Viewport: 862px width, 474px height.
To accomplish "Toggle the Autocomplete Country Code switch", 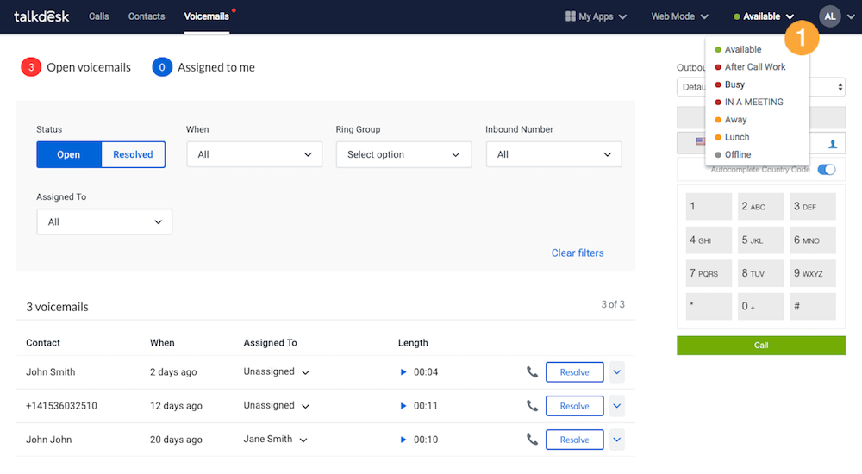I will (827, 170).
